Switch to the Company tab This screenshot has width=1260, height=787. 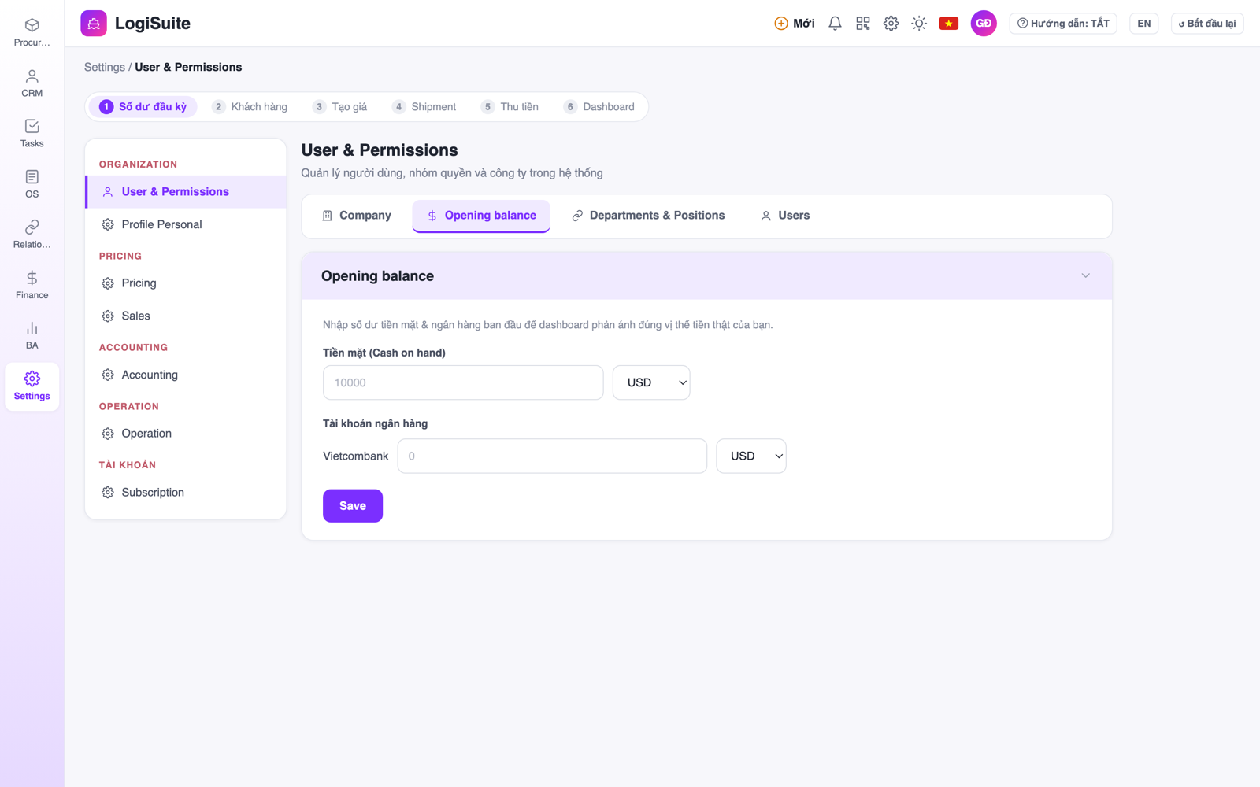point(357,216)
